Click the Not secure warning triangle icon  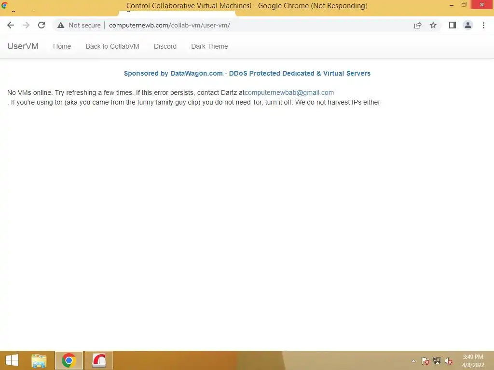pos(61,25)
